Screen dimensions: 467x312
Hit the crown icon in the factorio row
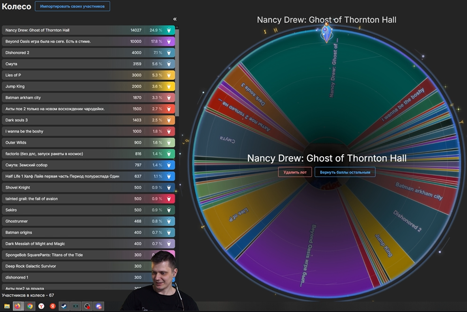point(169,154)
